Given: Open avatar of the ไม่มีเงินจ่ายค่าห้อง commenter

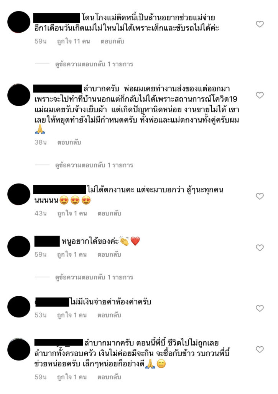Looking at the screenshot, I should click(19, 307).
